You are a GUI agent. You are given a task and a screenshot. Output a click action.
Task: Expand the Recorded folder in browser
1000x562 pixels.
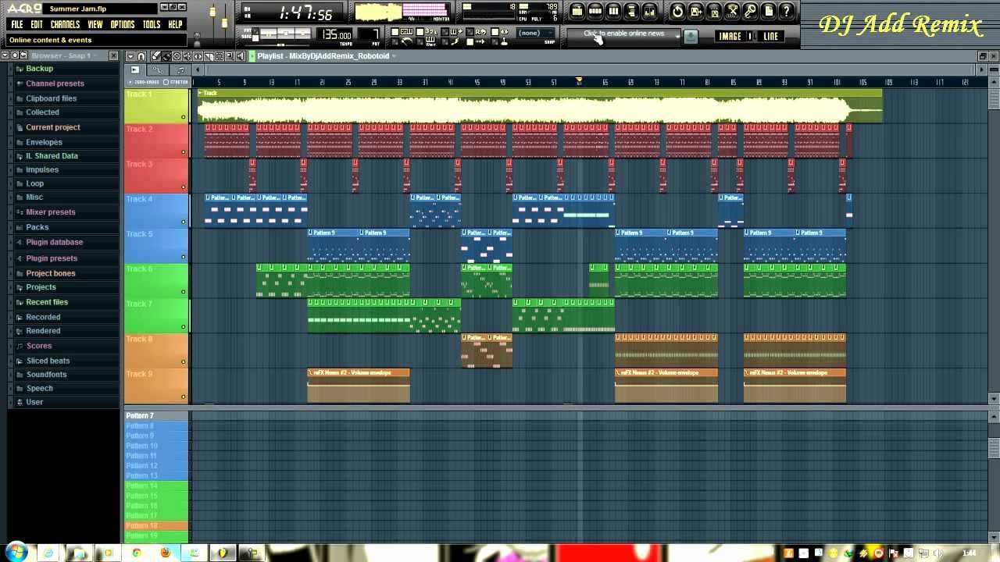(43, 317)
